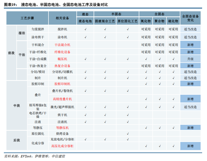Click the 制片 step cell
The image size is (207, 161).
pos(38,78)
